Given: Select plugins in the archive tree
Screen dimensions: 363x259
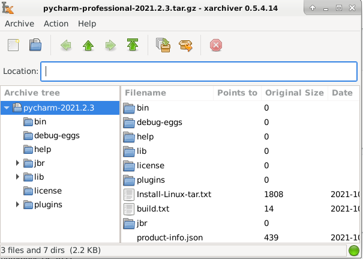Looking at the screenshot, I should click(x=48, y=205).
